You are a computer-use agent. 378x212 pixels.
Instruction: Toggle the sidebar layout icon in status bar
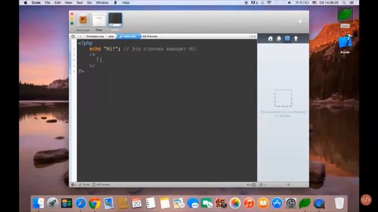253,184
